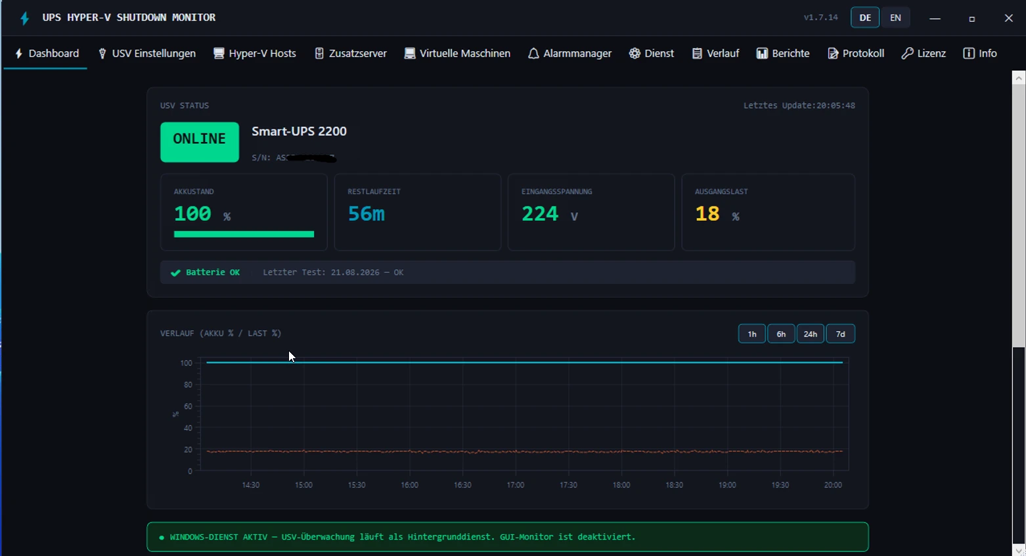The image size is (1026, 556).
Task: Click the chart's 17:00 axis label
Action: [516, 485]
